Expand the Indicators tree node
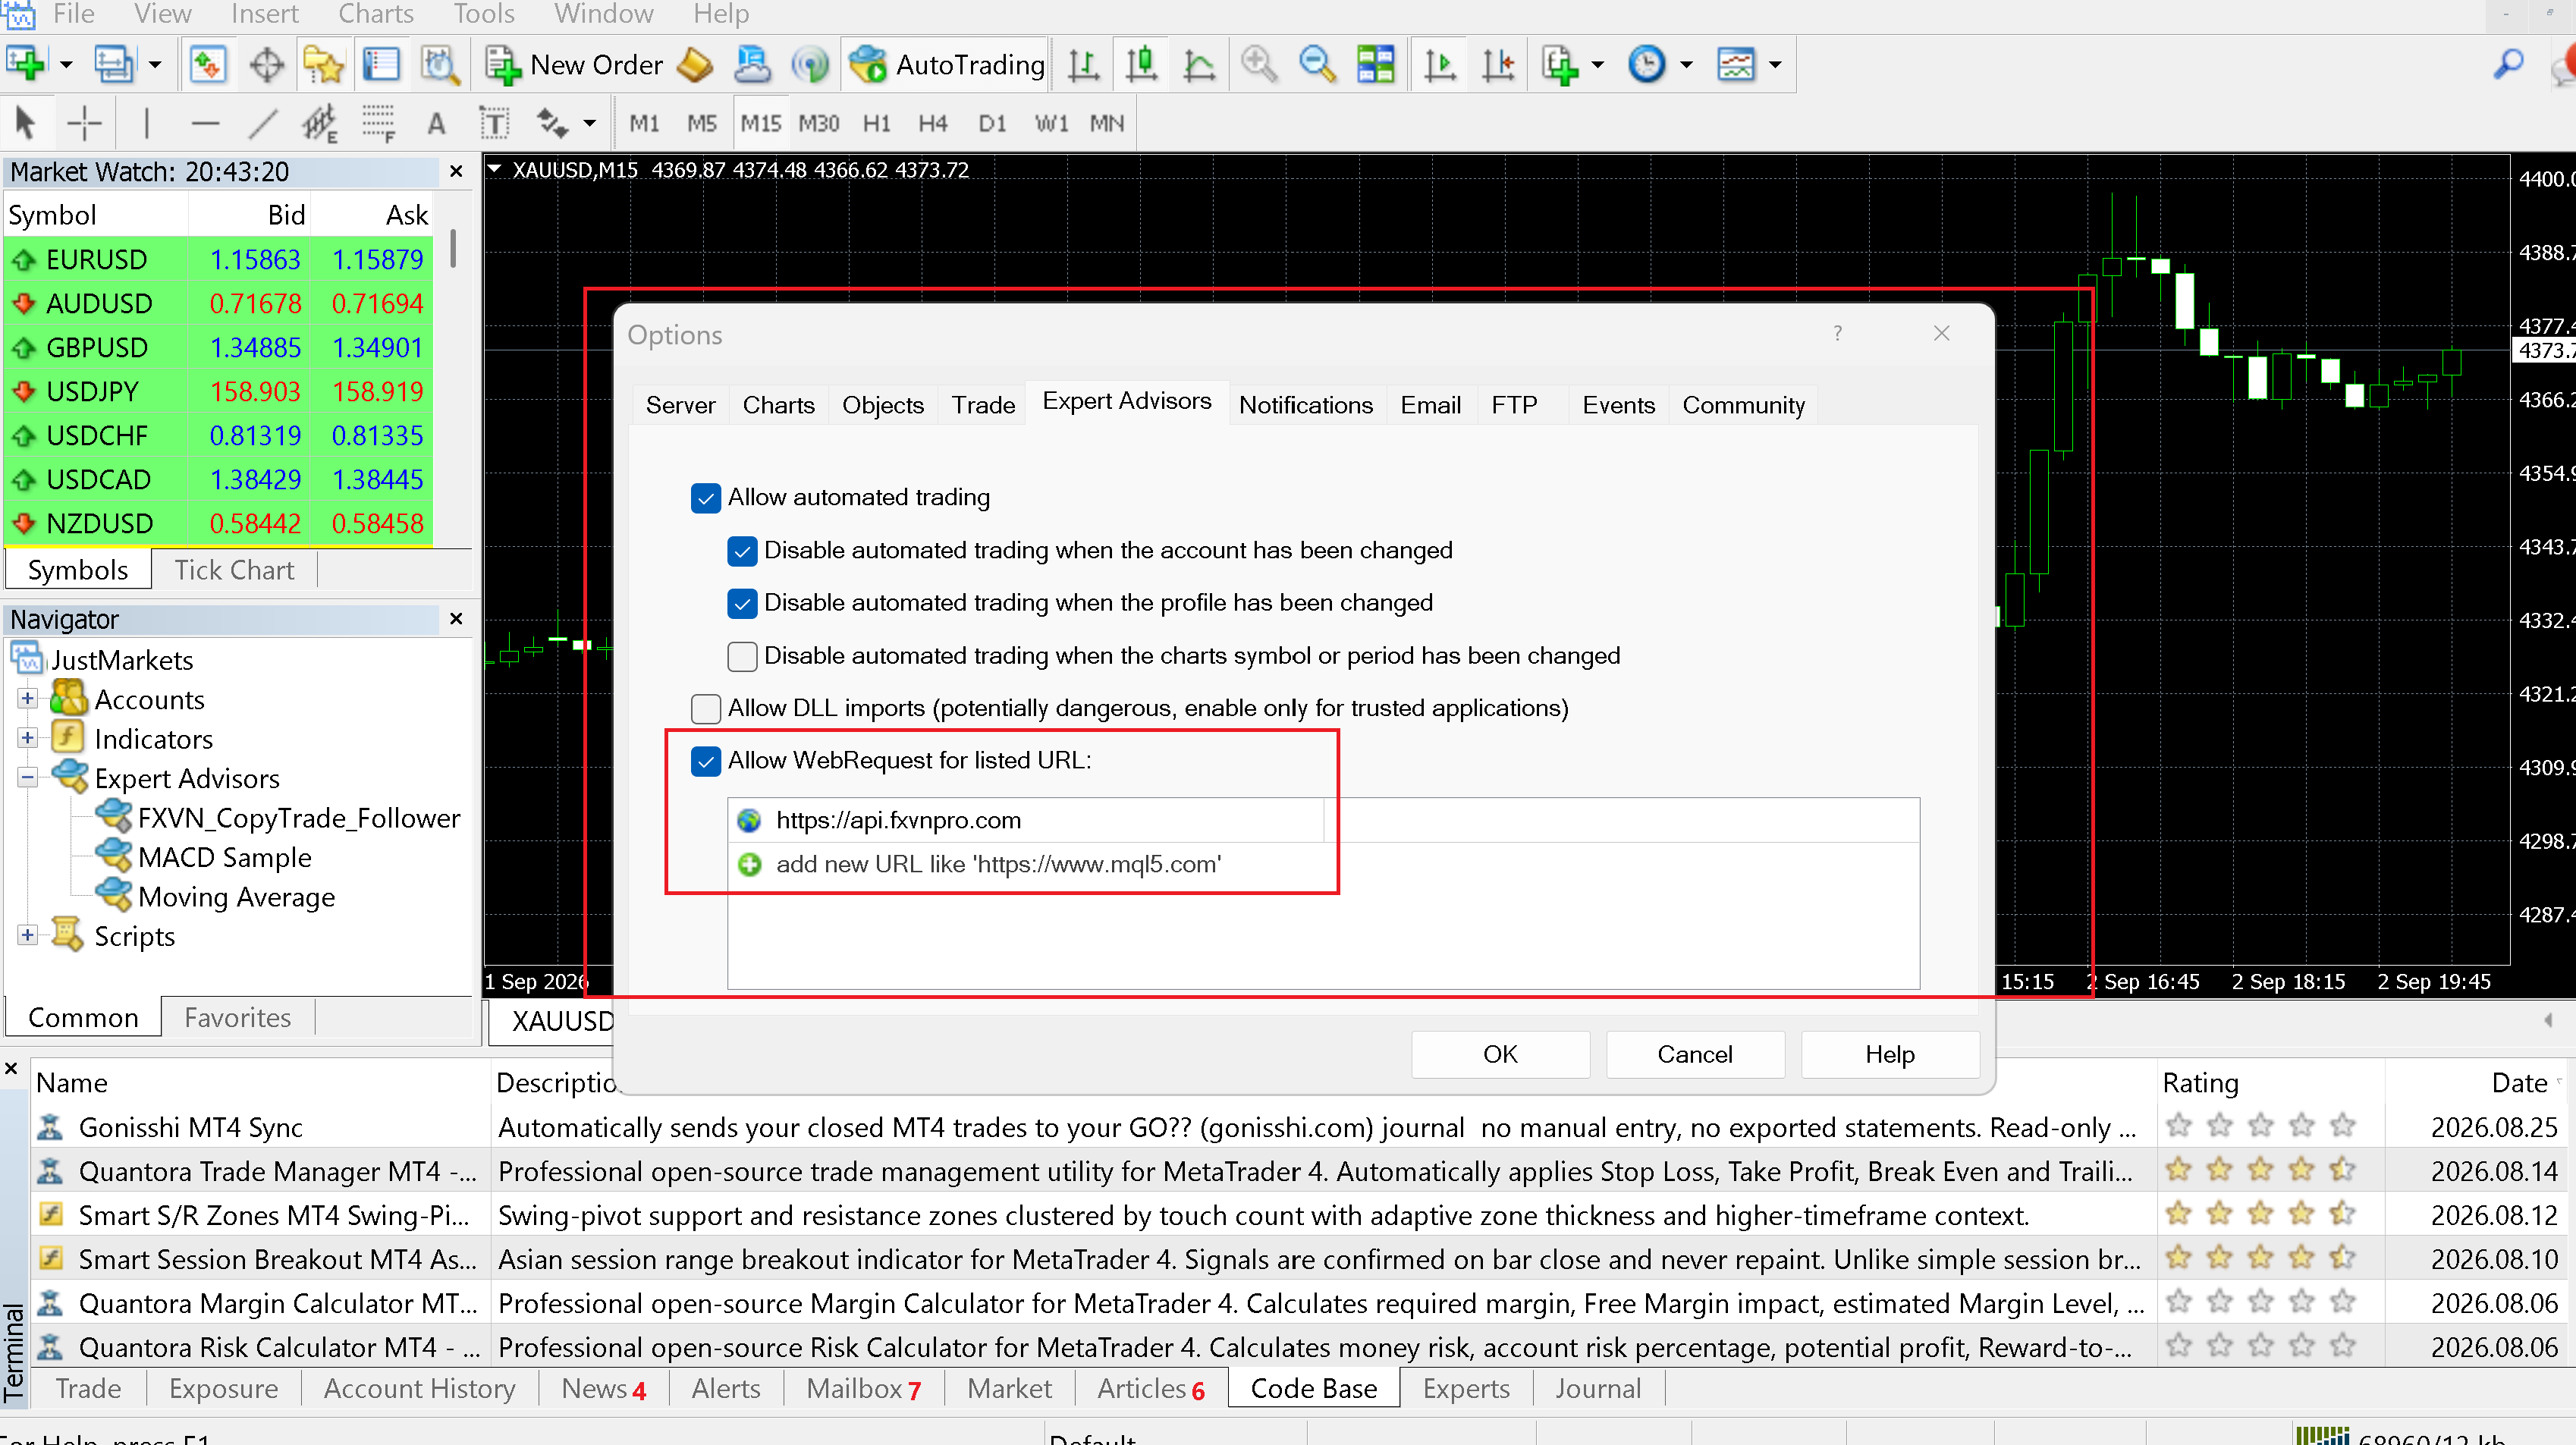Screen dimensions: 2576x1445 [27, 738]
